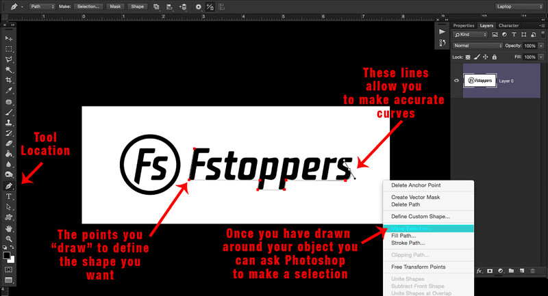
Task: Select the Polygonal Lasso tool
Action: [x=9, y=59]
